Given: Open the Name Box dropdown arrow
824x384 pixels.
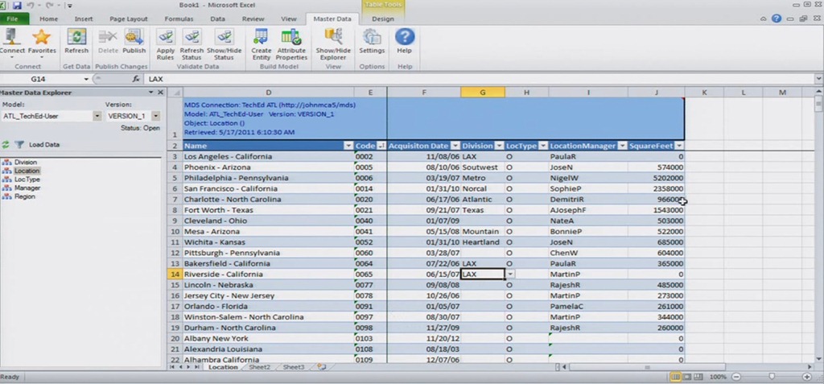Looking at the screenshot, I should click(x=87, y=79).
